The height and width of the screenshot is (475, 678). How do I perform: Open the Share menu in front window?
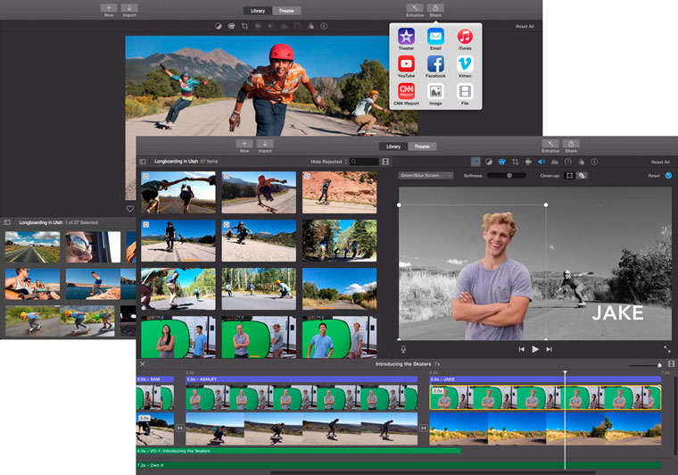pos(572,146)
